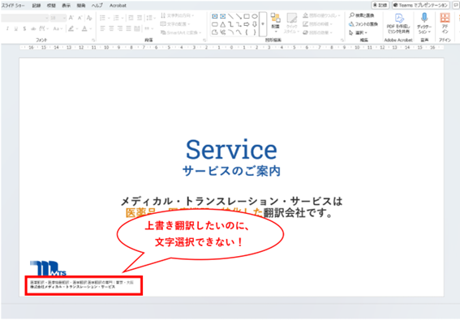Open the フォント group dialog launcher

[93, 40]
